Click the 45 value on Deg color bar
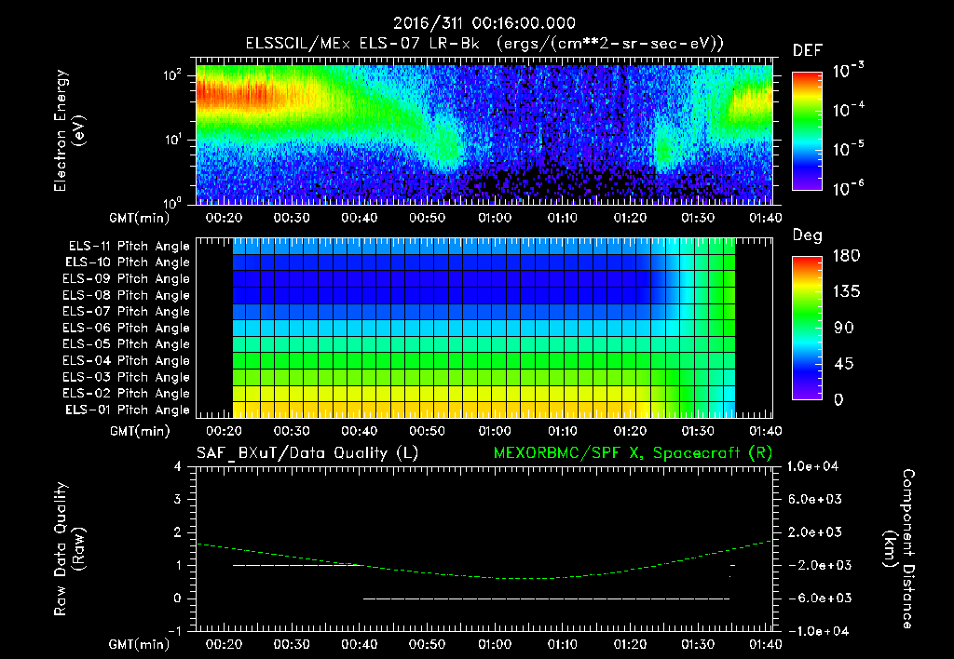This screenshot has height=659, width=954. pyautogui.click(x=843, y=364)
